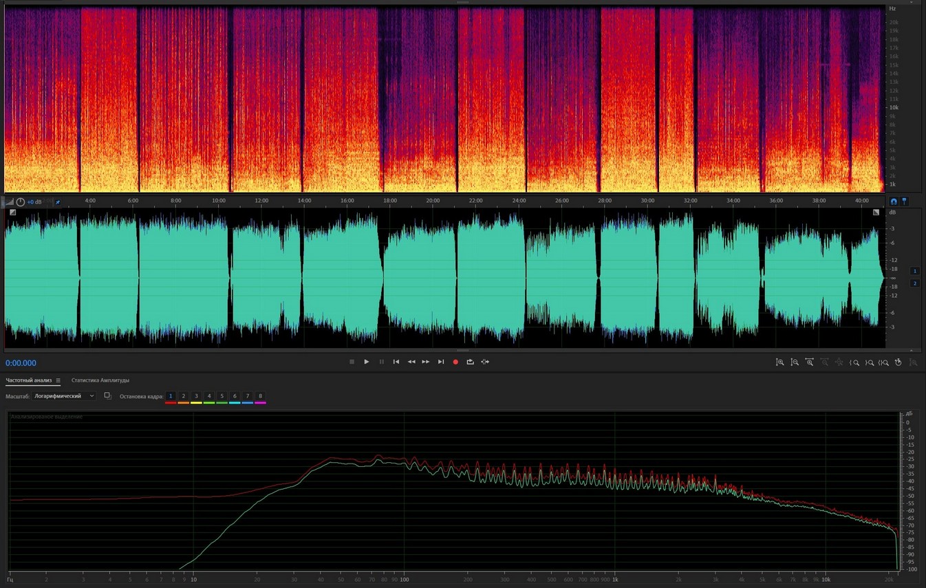926x588 pixels.
Task: Jump to the previous marker
Action: (x=396, y=362)
